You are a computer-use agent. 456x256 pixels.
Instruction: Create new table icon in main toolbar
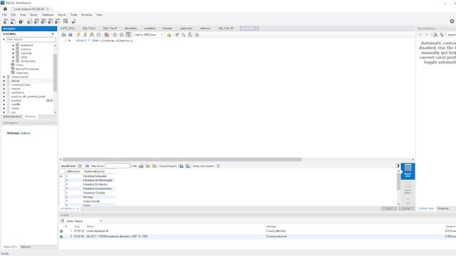tap(36, 21)
